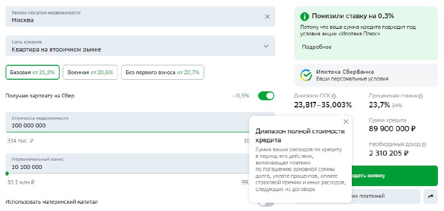This screenshot has width=444, height=211.
Task: Click the share arrow icon button
Action: coord(431,196)
